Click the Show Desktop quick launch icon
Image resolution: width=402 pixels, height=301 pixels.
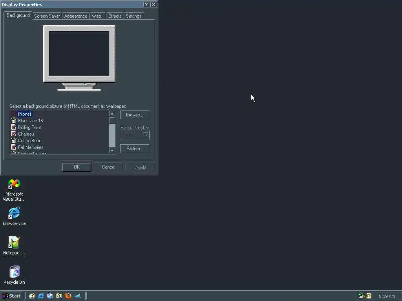(32, 296)
